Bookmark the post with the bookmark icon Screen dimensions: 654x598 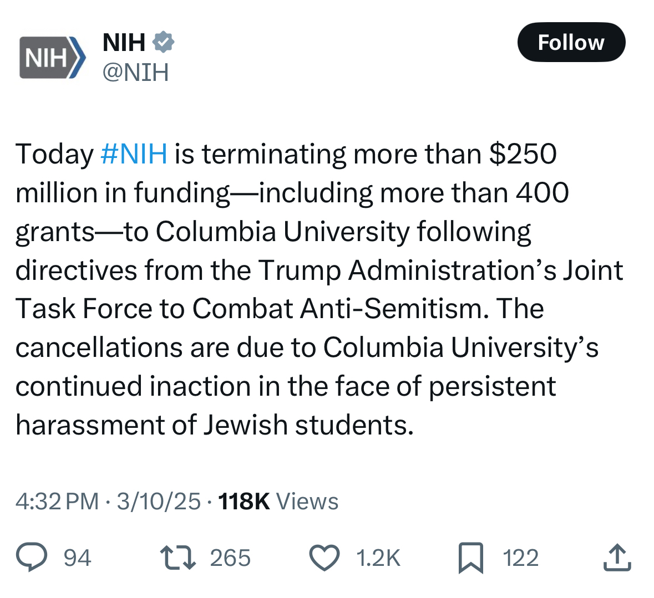(x=471, y=558)
